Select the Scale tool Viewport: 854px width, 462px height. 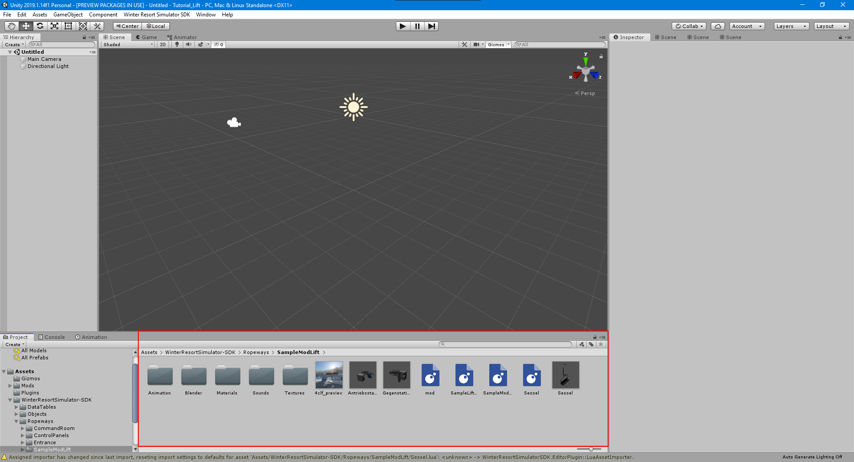54,26
